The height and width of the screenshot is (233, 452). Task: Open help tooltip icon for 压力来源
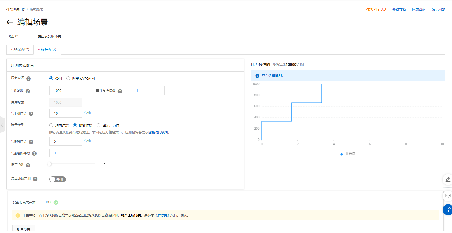[x=29, y=79]
